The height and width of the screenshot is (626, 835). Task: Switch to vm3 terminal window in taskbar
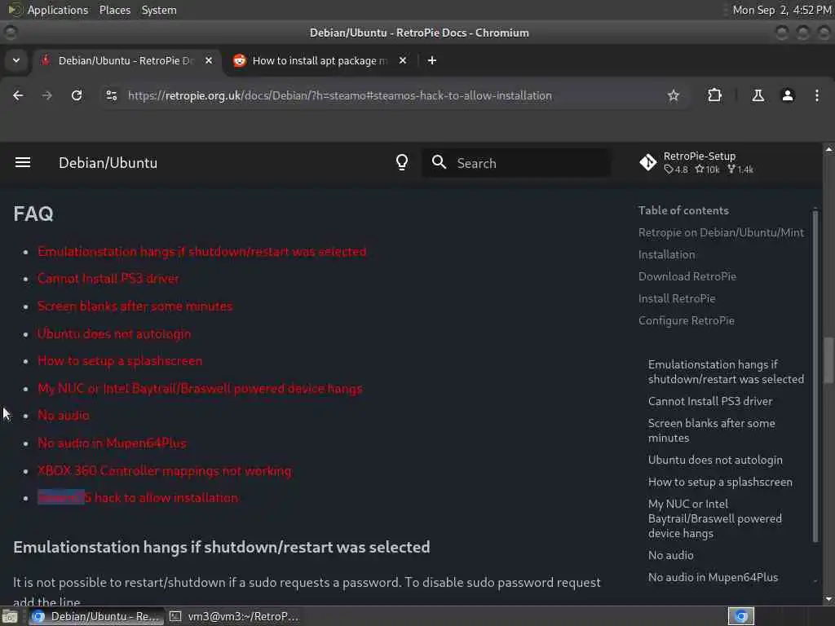coord(234,616)
